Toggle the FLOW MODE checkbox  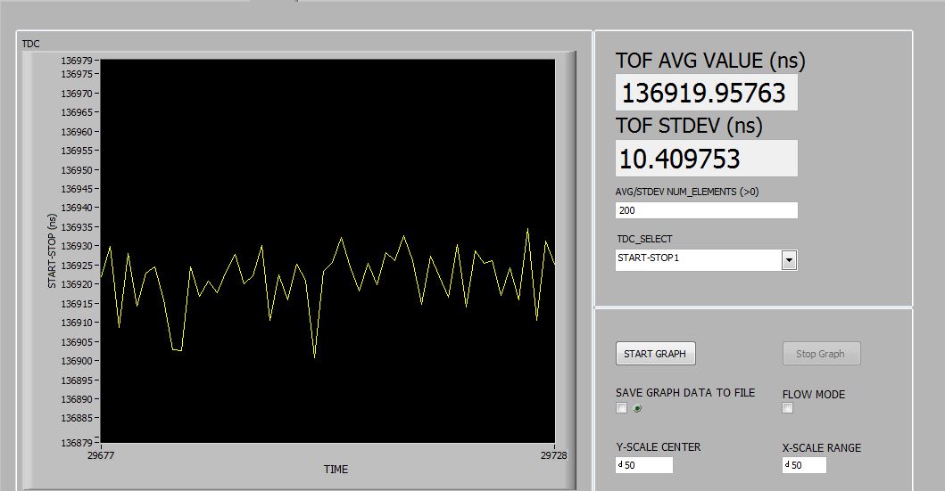point(787,408)
